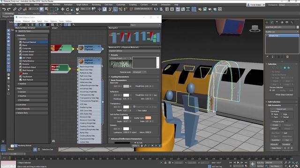The image size is (300, 168).
Task: Open the Modifiers menu
Action: pos(56,5)
